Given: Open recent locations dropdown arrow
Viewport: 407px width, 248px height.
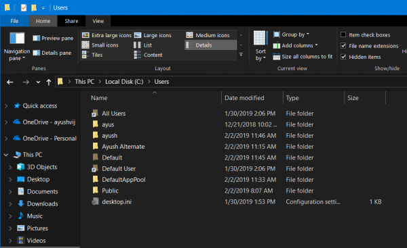Looking at the screenshot, I should pyautogui.click(x=38, y=82).
